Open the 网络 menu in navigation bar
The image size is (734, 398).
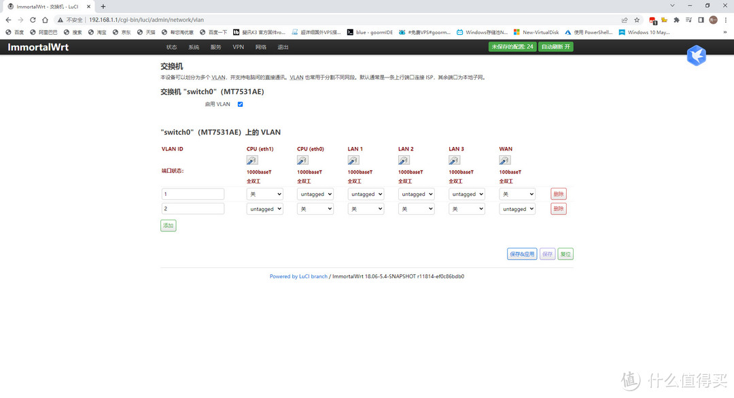pos(261,47)
